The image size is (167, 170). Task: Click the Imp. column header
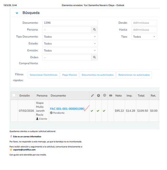[129, 96]
